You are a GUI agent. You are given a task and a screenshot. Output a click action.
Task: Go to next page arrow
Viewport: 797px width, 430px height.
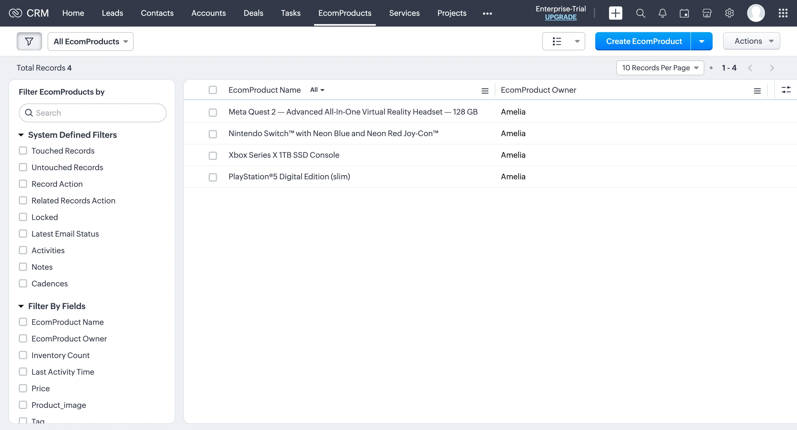pyautogui.click(x=772, y=68)
